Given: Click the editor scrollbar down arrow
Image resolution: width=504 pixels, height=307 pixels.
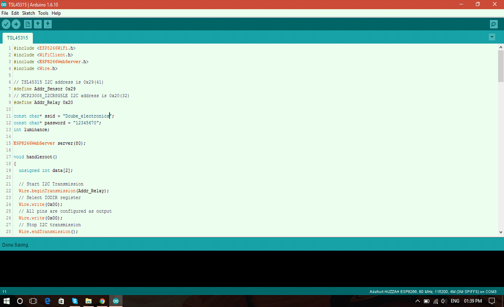Looking at the screenshot, I should pos(501,232).
